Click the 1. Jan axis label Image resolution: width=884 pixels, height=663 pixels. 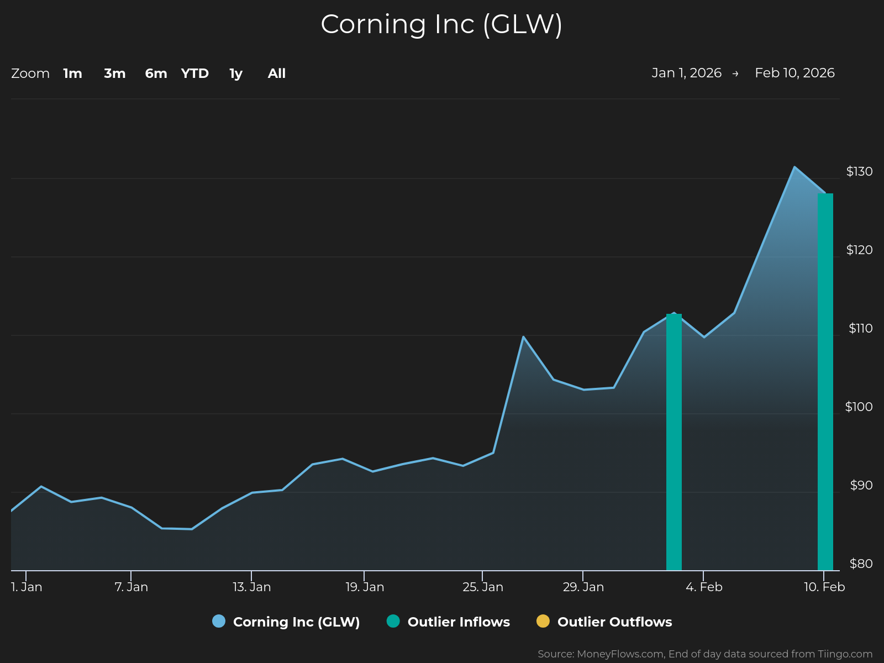point(27,587)
